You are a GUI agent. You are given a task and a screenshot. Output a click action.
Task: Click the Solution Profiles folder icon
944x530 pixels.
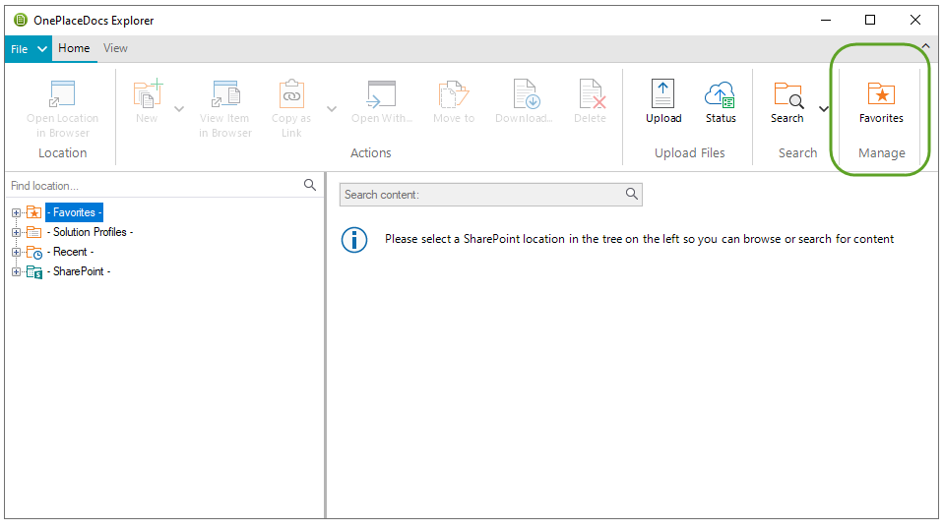click(x=33, y=232)
